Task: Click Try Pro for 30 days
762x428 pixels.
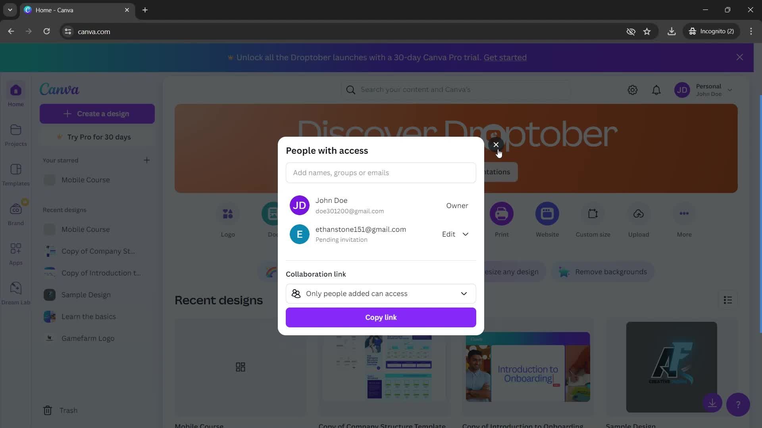Action: (x=97, y=137)
